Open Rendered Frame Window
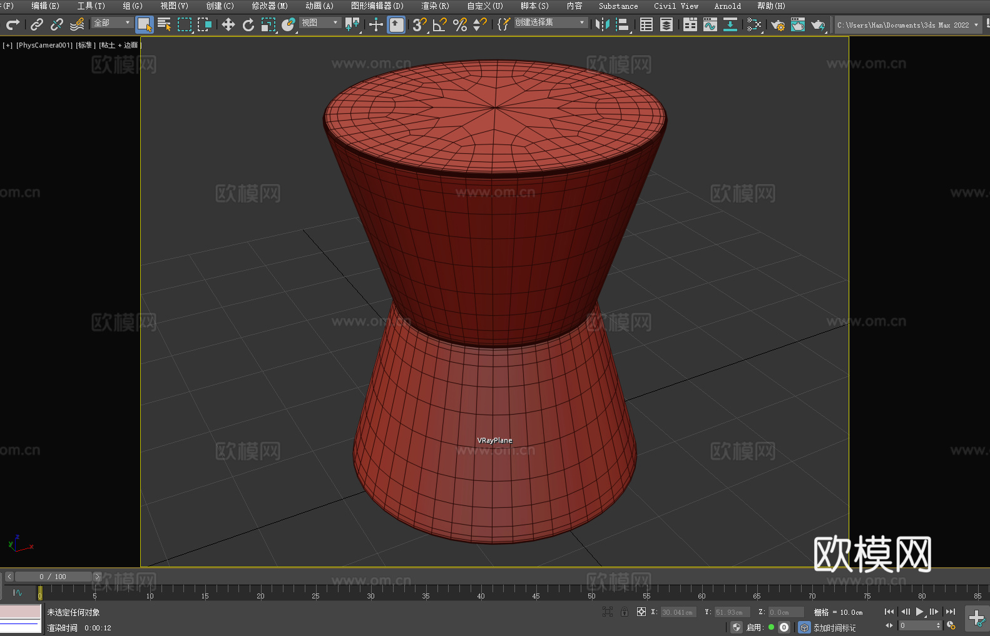This screenshot has width=990, height=636. [798, 24]
